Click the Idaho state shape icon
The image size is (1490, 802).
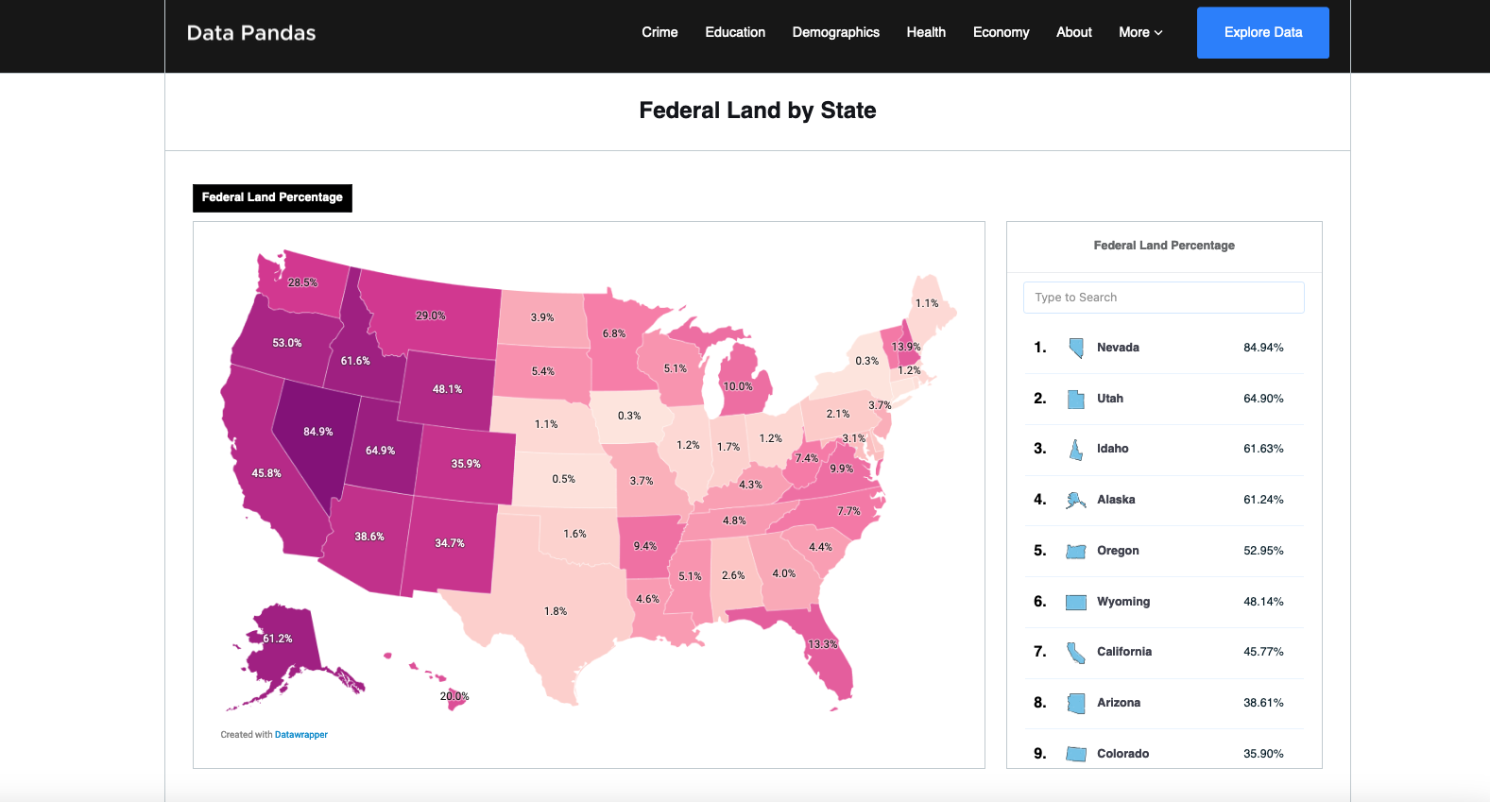click(x=1075, y=450)
